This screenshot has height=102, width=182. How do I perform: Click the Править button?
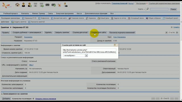(5, 33)
